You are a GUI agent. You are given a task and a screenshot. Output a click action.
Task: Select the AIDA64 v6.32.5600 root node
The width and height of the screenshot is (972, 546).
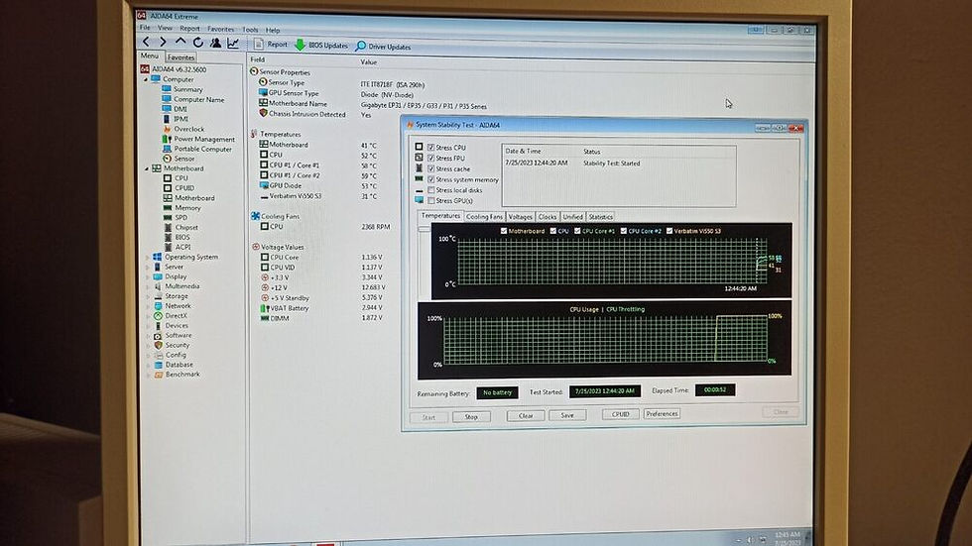(x=179, y=69)
